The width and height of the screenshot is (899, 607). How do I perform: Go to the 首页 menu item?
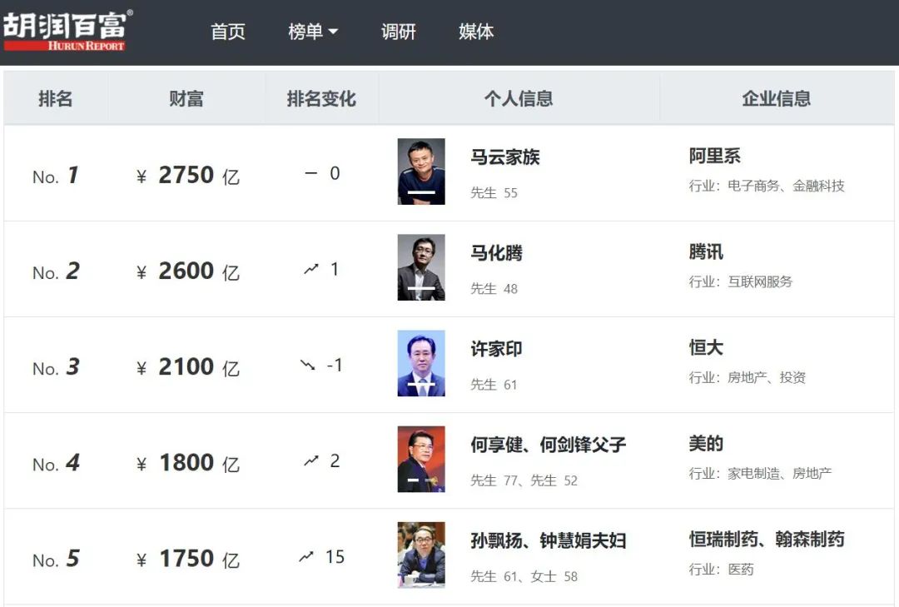[227, 32]
